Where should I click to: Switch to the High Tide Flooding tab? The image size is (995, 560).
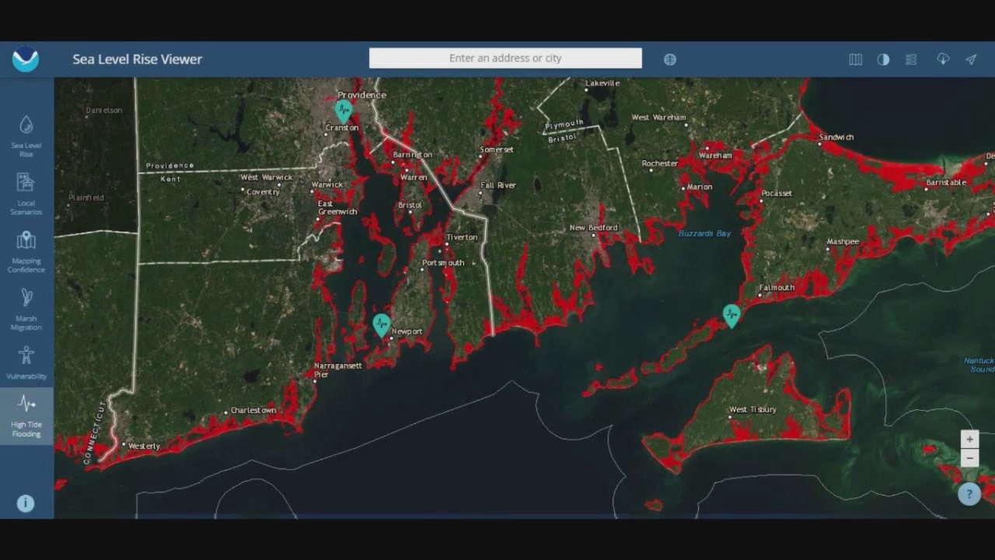click(x=26, y=416)
